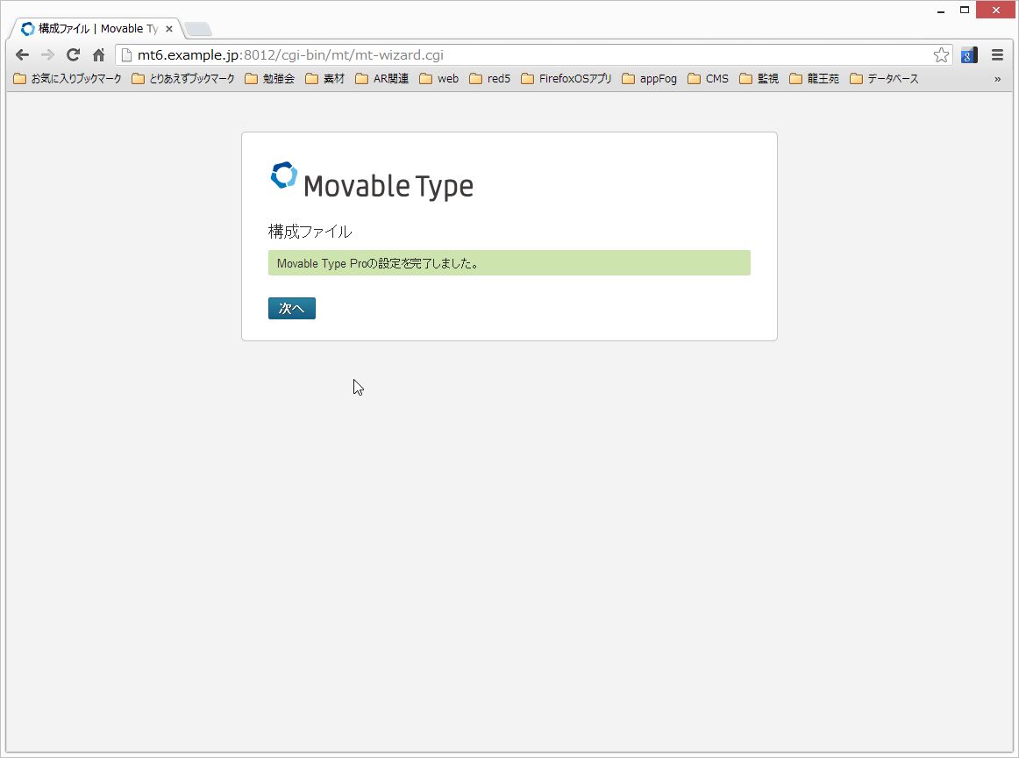Bookmark this page with the star icon
Viewport: 1019px width, 758px height.
941,55
